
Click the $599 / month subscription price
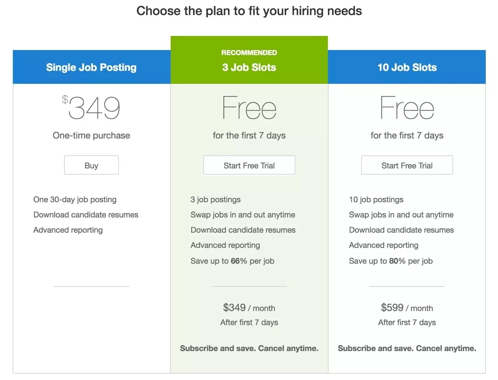[407, 308]
